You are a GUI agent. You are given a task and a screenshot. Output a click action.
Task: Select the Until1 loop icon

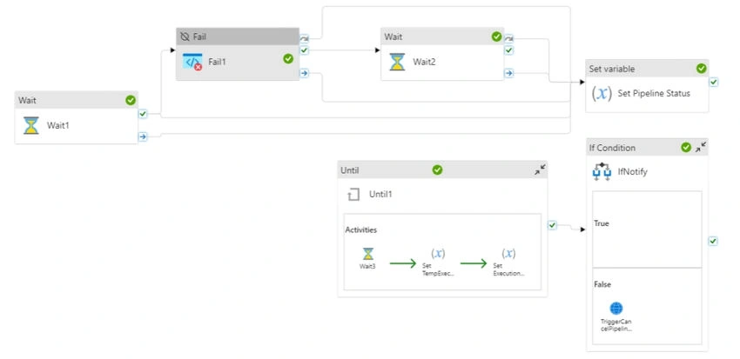point(353,194)
